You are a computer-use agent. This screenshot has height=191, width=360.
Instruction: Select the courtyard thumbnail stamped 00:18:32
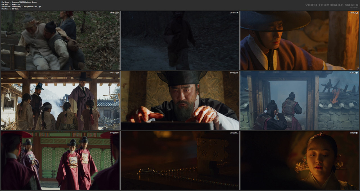(x=60, y=100)
